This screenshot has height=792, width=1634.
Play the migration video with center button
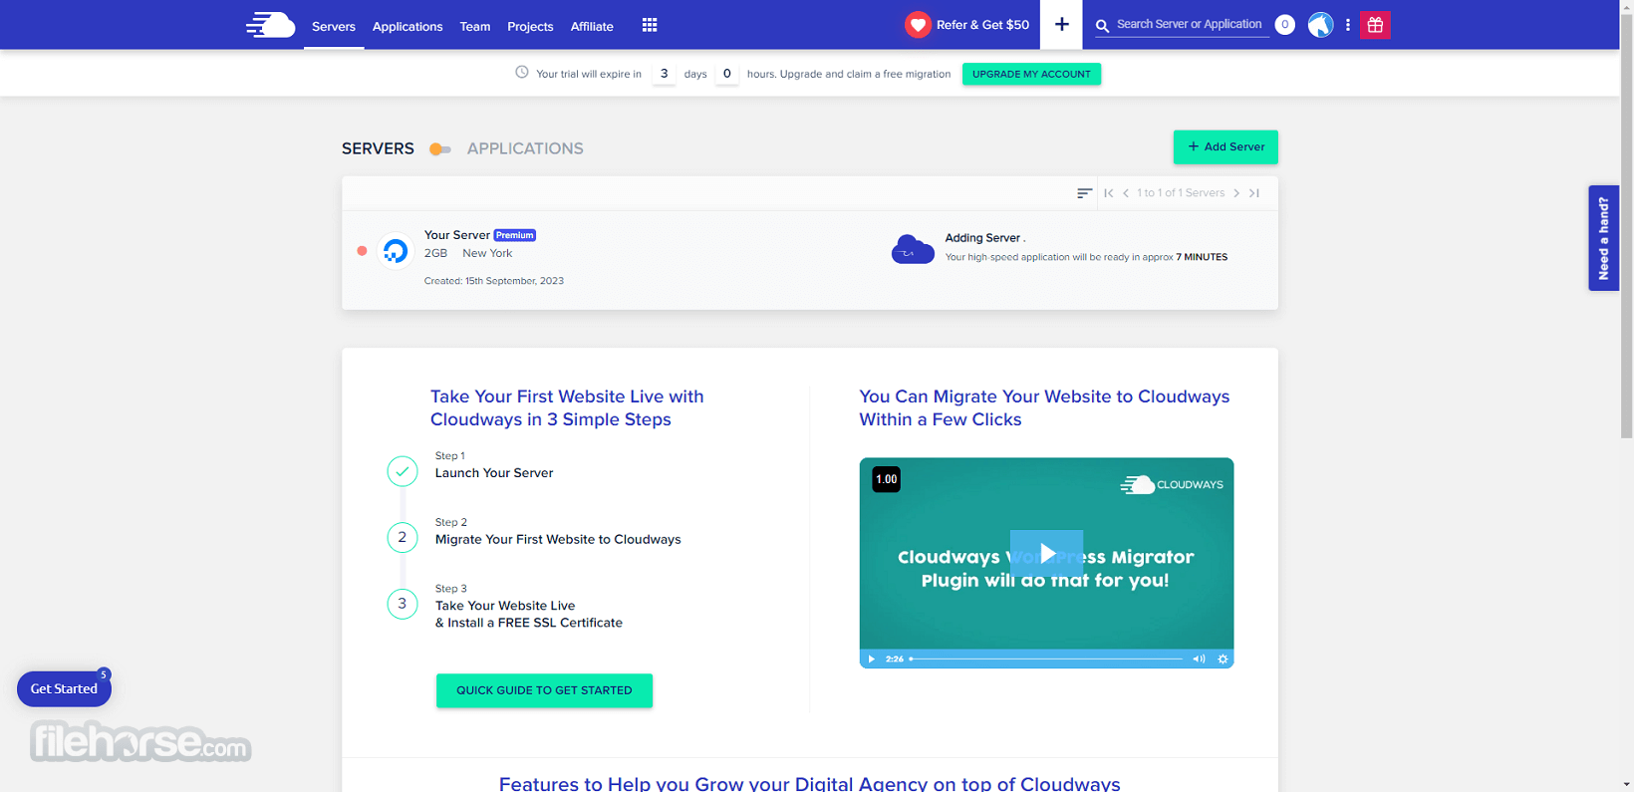pyautogui.click(x=1046, y=553)
